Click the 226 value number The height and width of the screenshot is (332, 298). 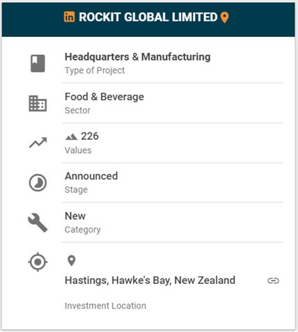[90, 136]
